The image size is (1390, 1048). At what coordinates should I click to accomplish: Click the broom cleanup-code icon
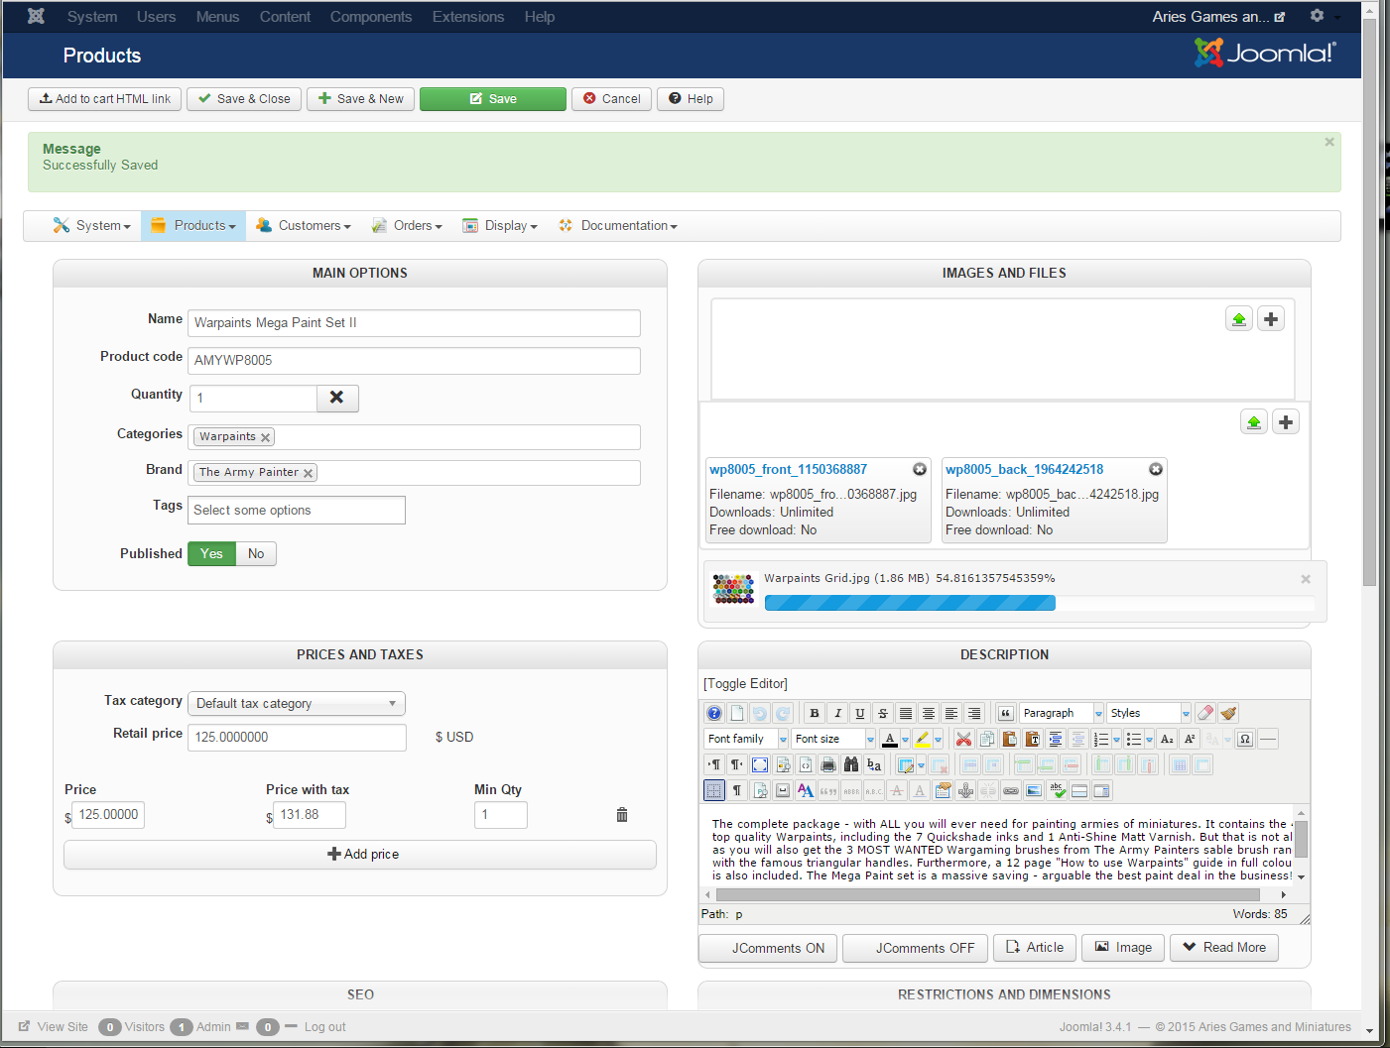pyautogui.click(x=1228, y=713)
